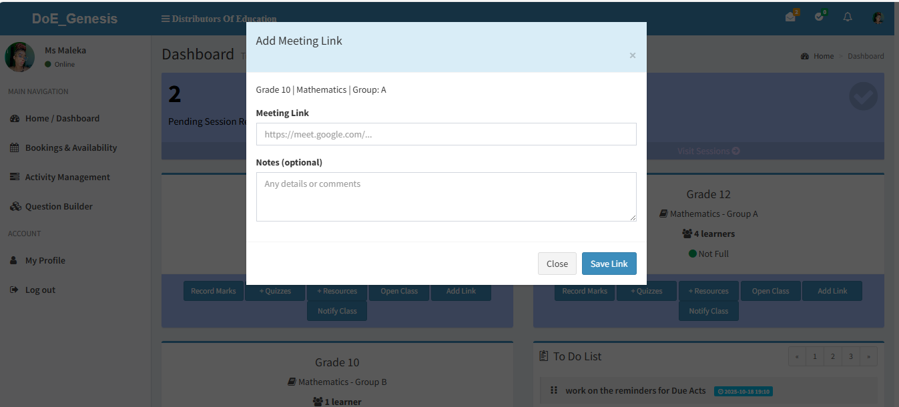
Task: Open My Profile in account section
Action: click(x=45, y=260)
